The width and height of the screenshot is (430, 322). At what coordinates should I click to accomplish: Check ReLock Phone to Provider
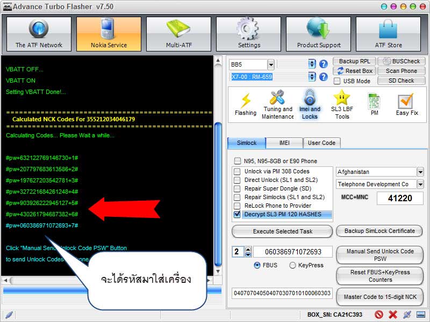click(x=237, y=206)
